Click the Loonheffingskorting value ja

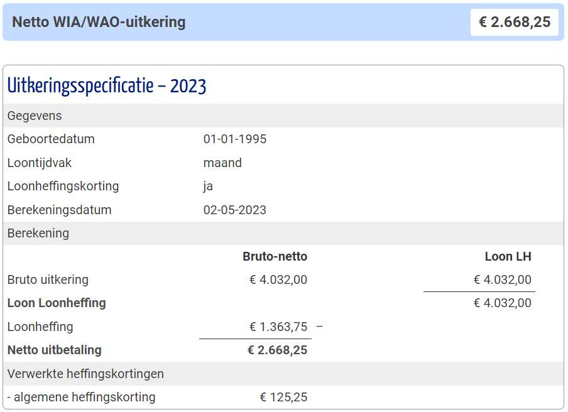pyautogui.click(x=208, y=187)
